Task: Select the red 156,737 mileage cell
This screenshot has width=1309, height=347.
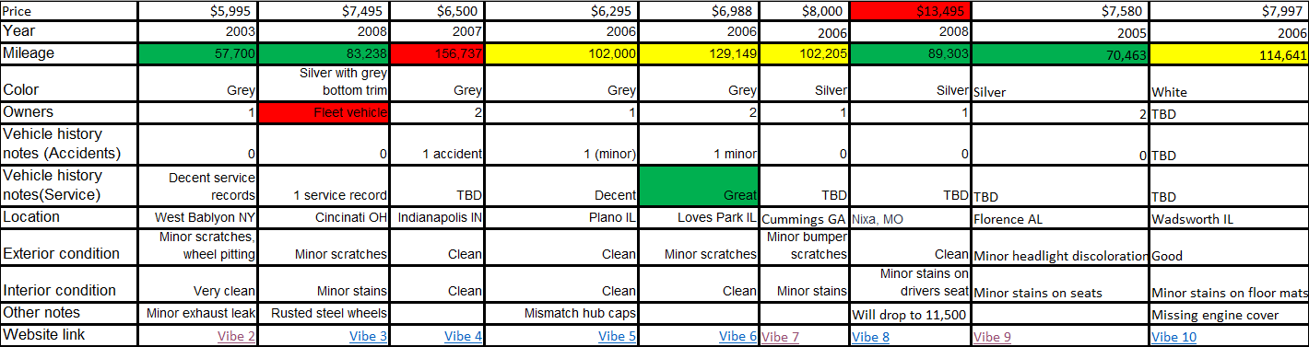Action: coord(438,53)
